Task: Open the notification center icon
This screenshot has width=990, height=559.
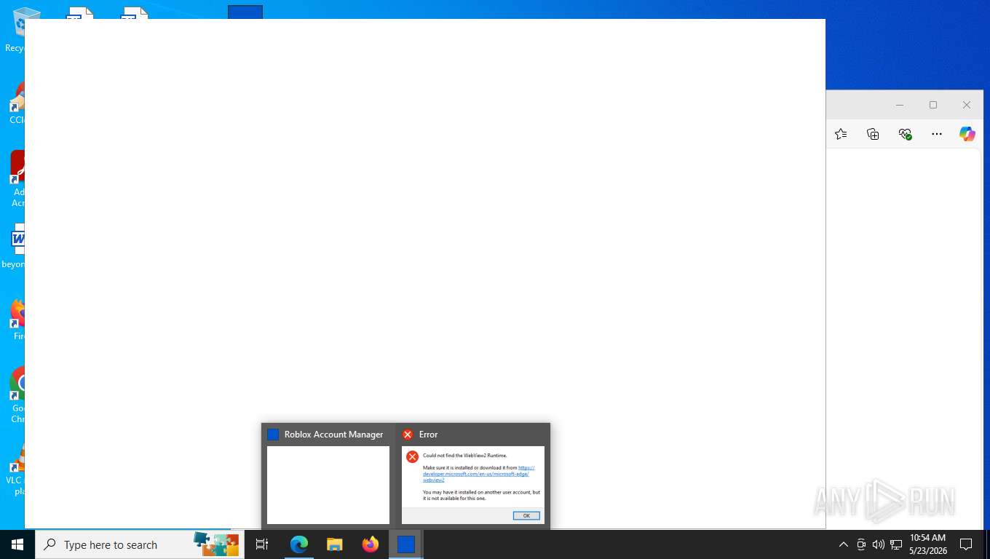Action: (966, 544)
